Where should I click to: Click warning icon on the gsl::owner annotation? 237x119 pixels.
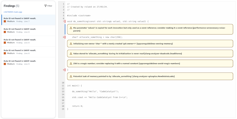(x=71, y=44)
